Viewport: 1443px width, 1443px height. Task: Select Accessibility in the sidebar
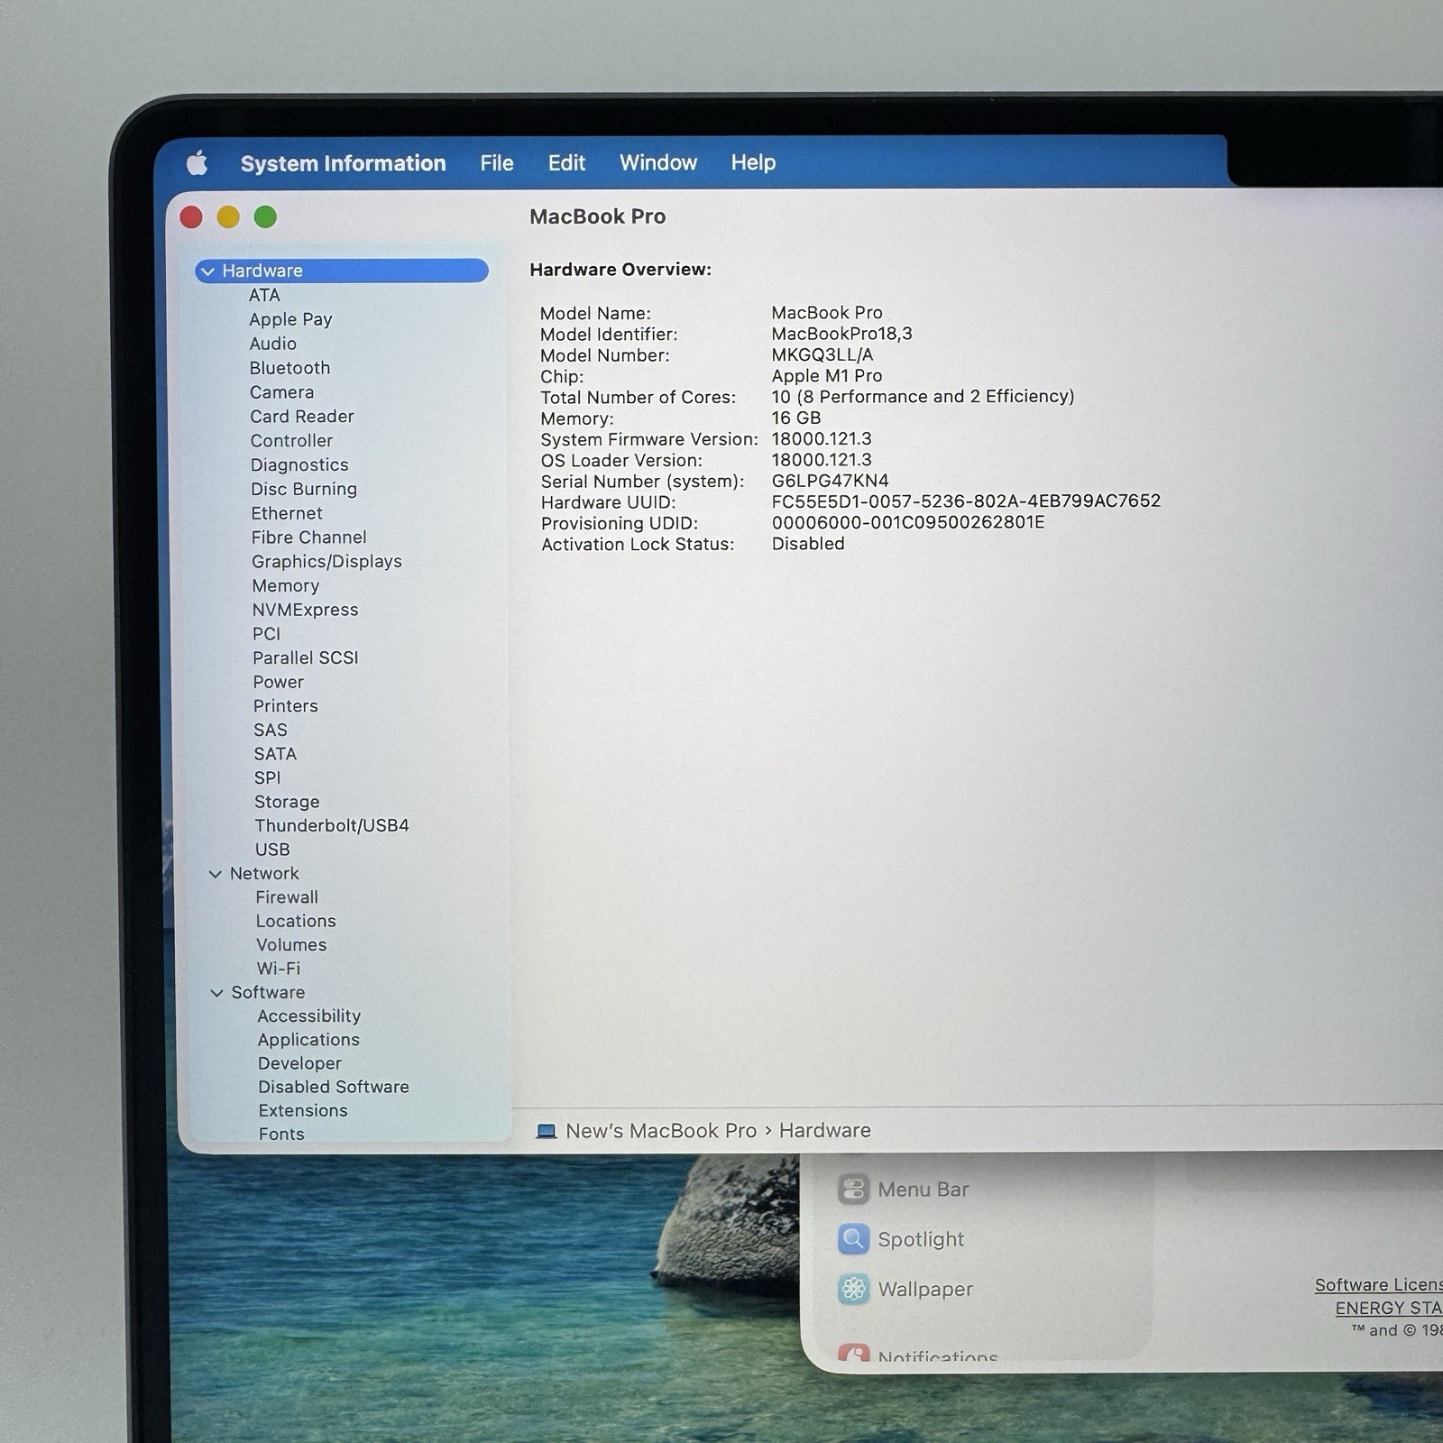(309, 1016)
